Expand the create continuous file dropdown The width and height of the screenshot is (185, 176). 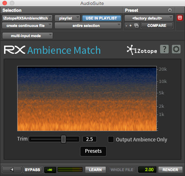tap(27, 26)
